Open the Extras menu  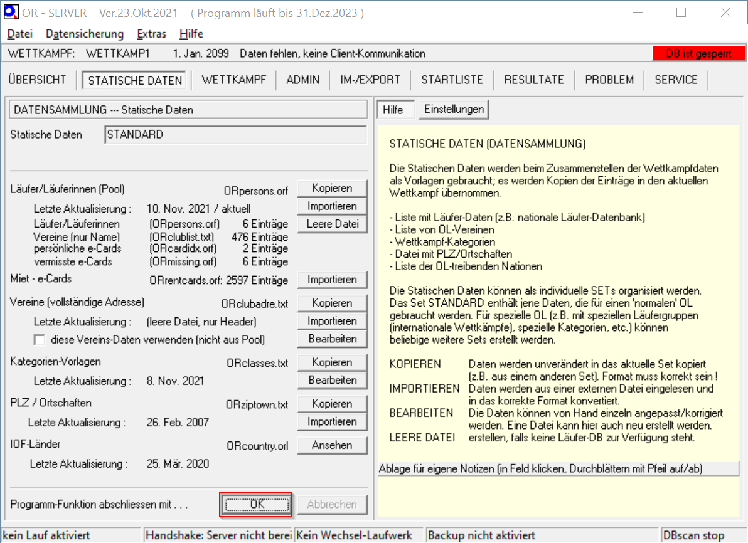click(x=151, y=34)
